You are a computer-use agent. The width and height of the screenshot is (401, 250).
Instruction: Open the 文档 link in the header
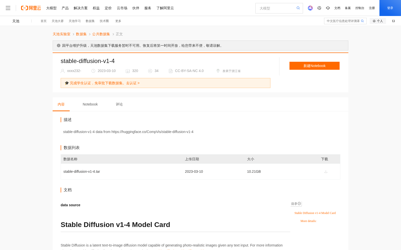coord(337,8)
